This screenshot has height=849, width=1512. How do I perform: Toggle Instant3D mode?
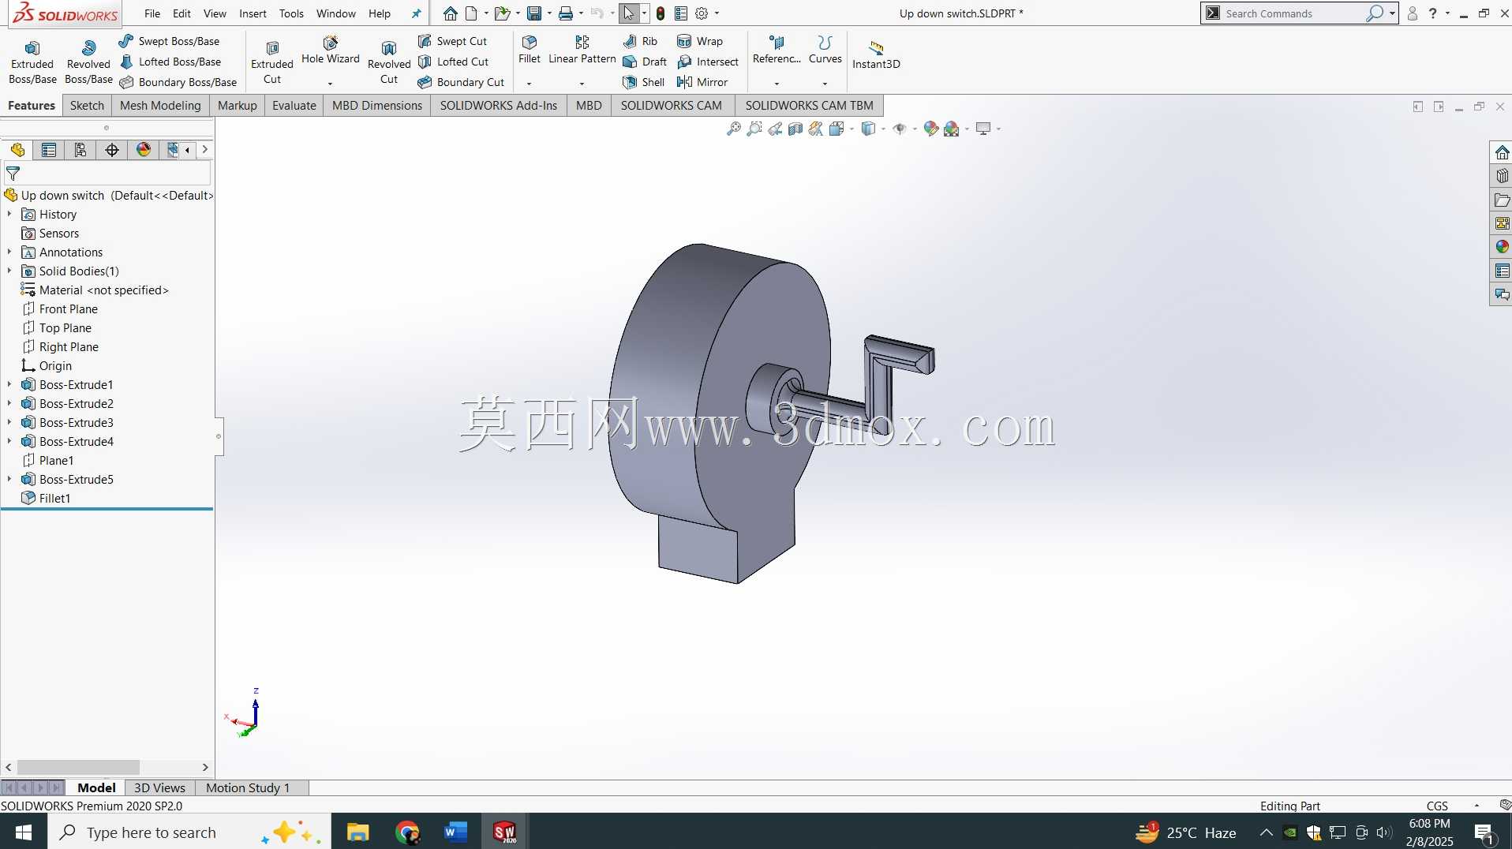(876, 54)
